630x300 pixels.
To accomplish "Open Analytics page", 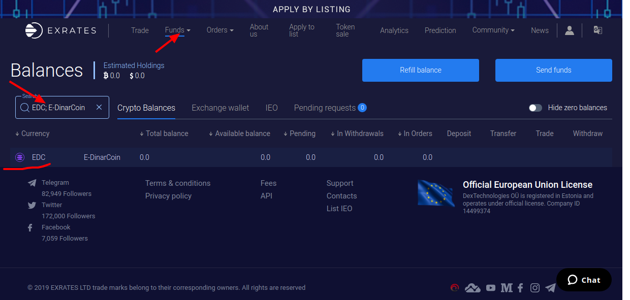I will coord(394,30).
